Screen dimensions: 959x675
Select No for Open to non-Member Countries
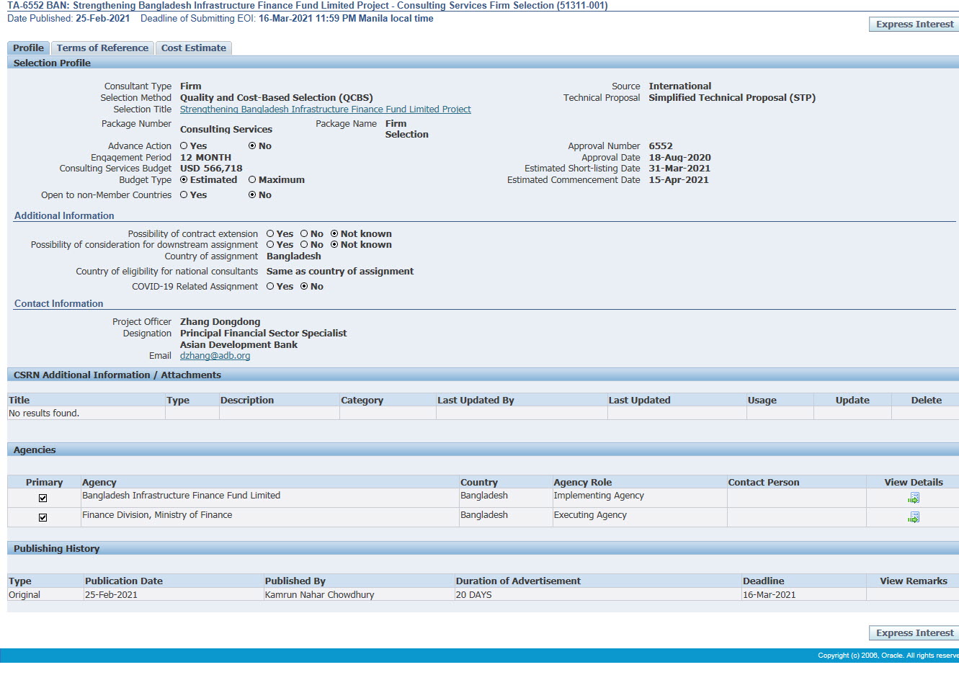pos(252,195)
